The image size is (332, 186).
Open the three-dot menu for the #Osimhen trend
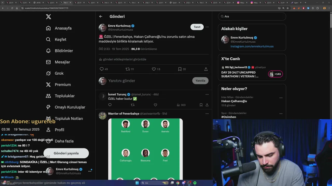coord(281,114)
